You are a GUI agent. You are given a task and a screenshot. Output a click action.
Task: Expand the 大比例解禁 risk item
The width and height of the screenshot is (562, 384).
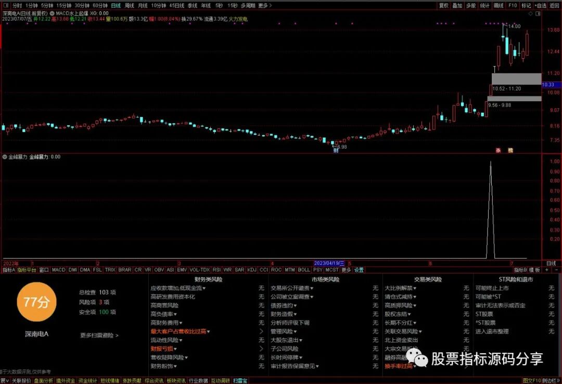[x=400, y=288]
